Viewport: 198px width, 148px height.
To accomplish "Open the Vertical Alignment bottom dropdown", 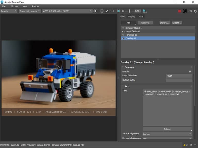I will 167,134.
